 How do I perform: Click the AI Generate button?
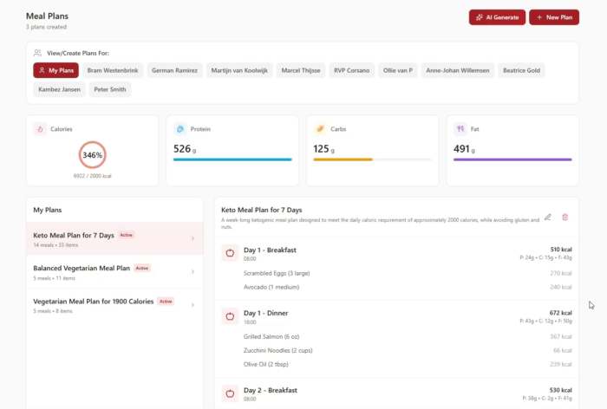pos(497,16)
